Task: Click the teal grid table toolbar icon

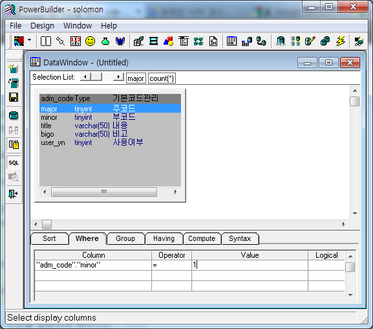Action: [295, 41]
